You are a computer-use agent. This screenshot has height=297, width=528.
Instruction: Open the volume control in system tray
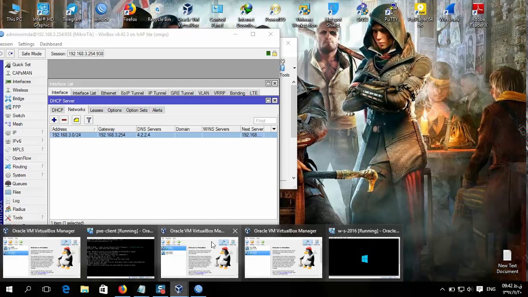(x=470, y=290)
